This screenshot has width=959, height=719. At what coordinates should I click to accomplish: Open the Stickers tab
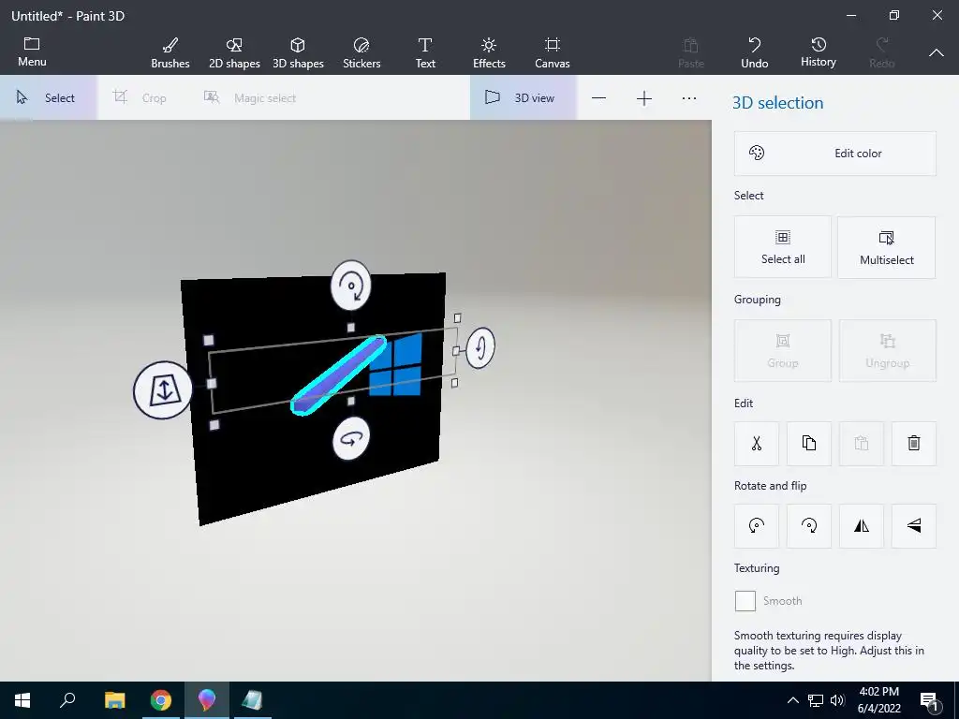(x=361, y=53)
